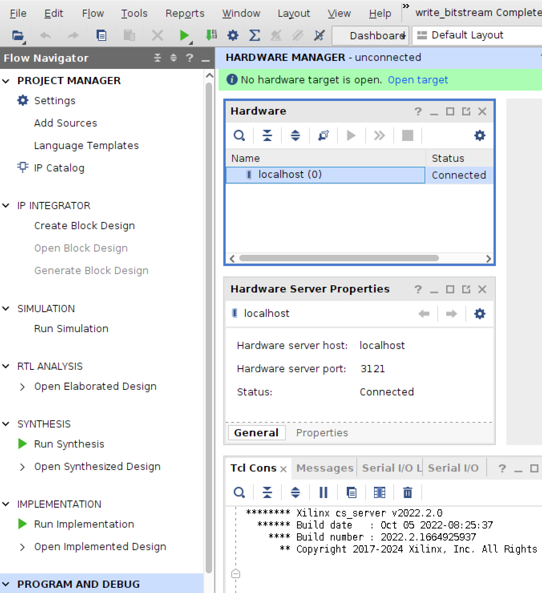This screenshot has width=542, height=593.
Task: Open the Tools menu
Action: pyautogui.click(x=134, y=14)
